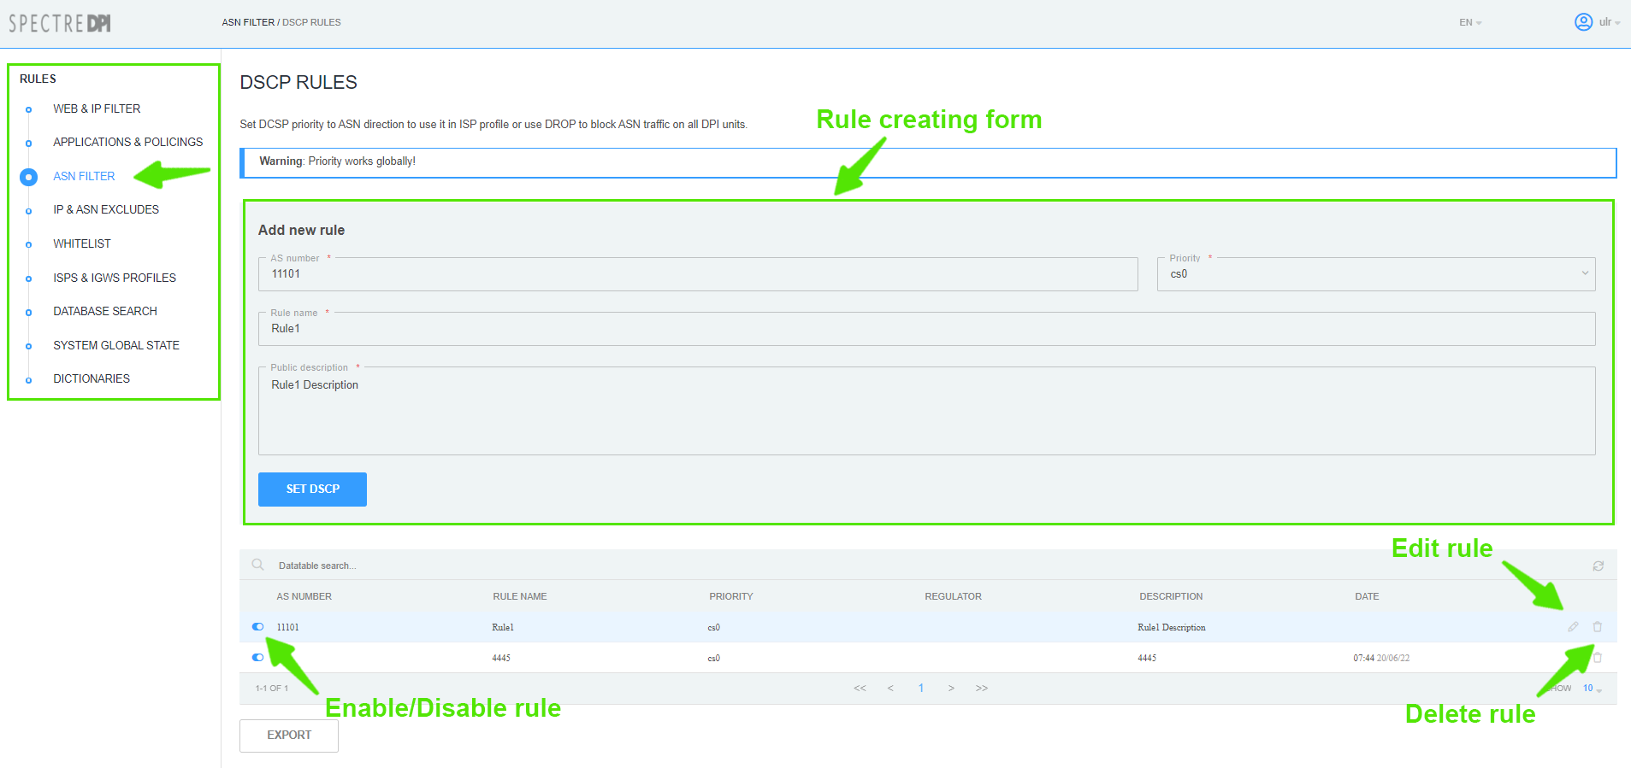The width and height of the screenshot is (1631, 768).
Task: Refresh the rules datatable
Action: coord(1598,566)
